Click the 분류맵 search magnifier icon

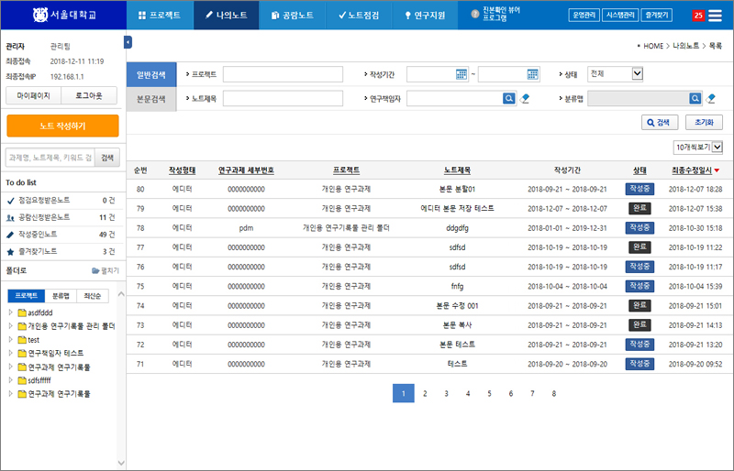pyautogui.click(x=695, y=98)
